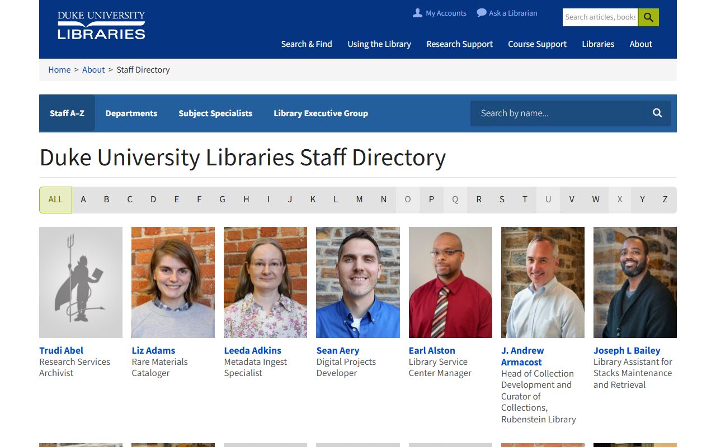Filter staff by letter R
This screenshot has width=716, height=447.
click(x=479, y=199)
